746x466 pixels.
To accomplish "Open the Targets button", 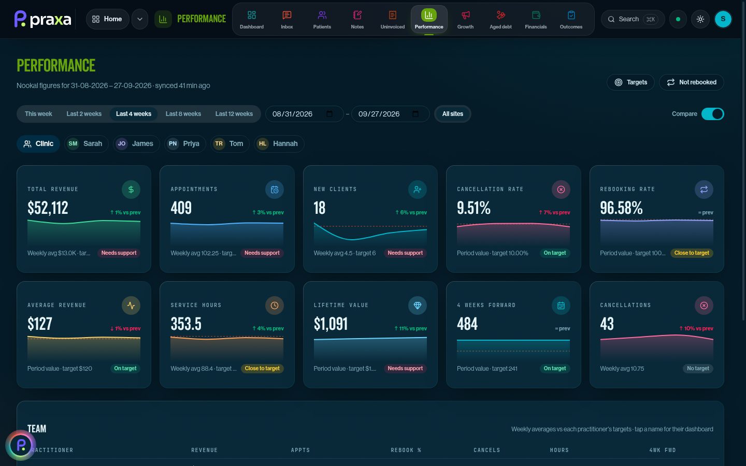I will (631, 82).
